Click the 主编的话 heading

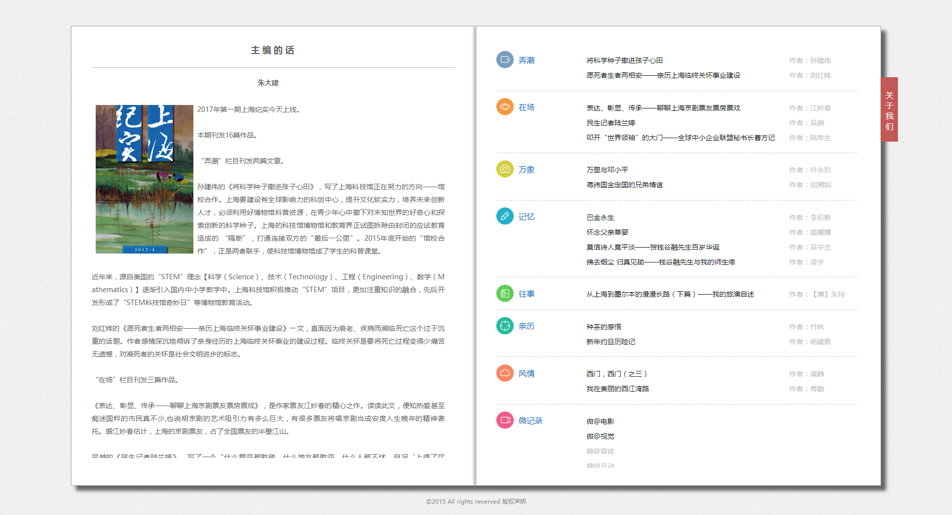click(x=273, y=50)
